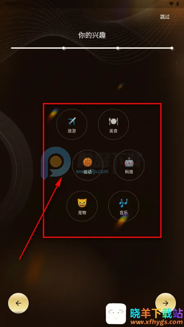184x327 pixels.
Task: Tap the battery status icon
Action: (x=177, y=4)
